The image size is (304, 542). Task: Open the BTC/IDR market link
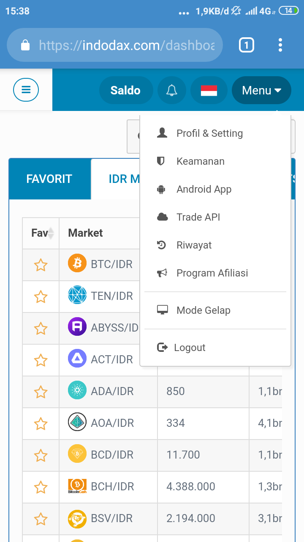[x=112, y=264]
